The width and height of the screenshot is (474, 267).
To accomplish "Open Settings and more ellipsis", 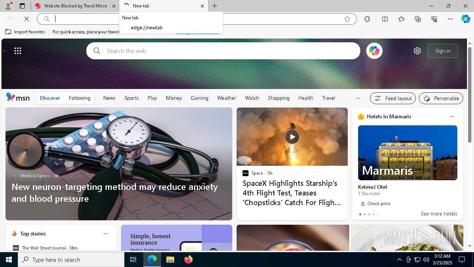I will [x=450, y=19].
